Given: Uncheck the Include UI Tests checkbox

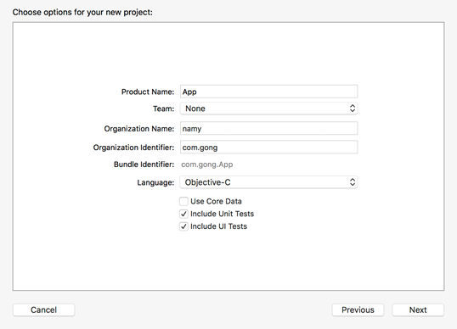Looking at the screenshot, I should tap(183, 226).
